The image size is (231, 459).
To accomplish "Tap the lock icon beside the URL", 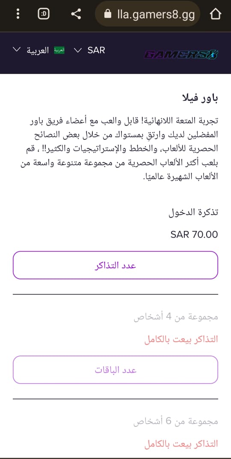I will (x=108, y=14).
